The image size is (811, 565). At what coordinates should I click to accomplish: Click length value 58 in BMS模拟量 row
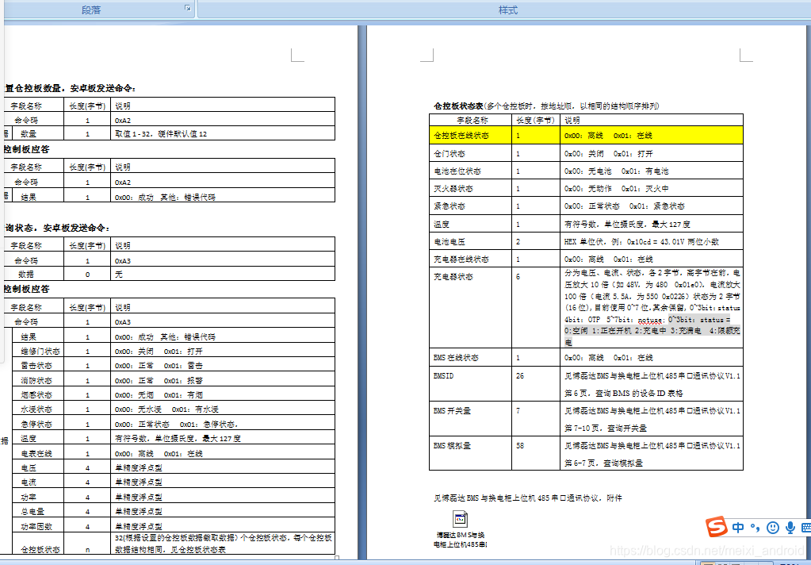(520, 445)
